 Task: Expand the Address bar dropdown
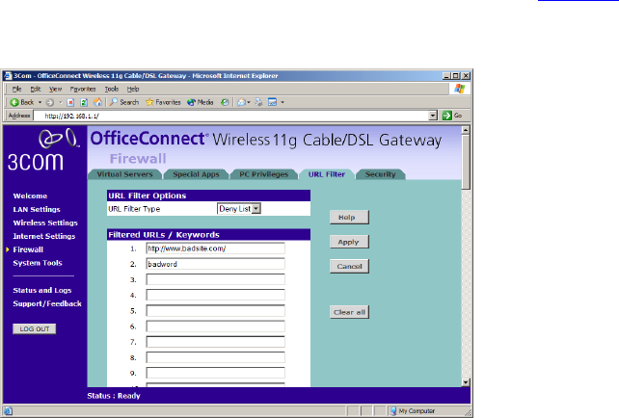(433, 116)
